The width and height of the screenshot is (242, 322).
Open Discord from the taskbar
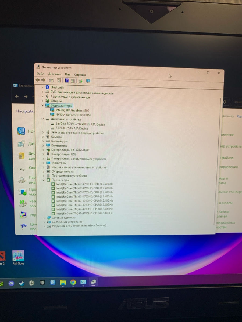pos(11,283)
